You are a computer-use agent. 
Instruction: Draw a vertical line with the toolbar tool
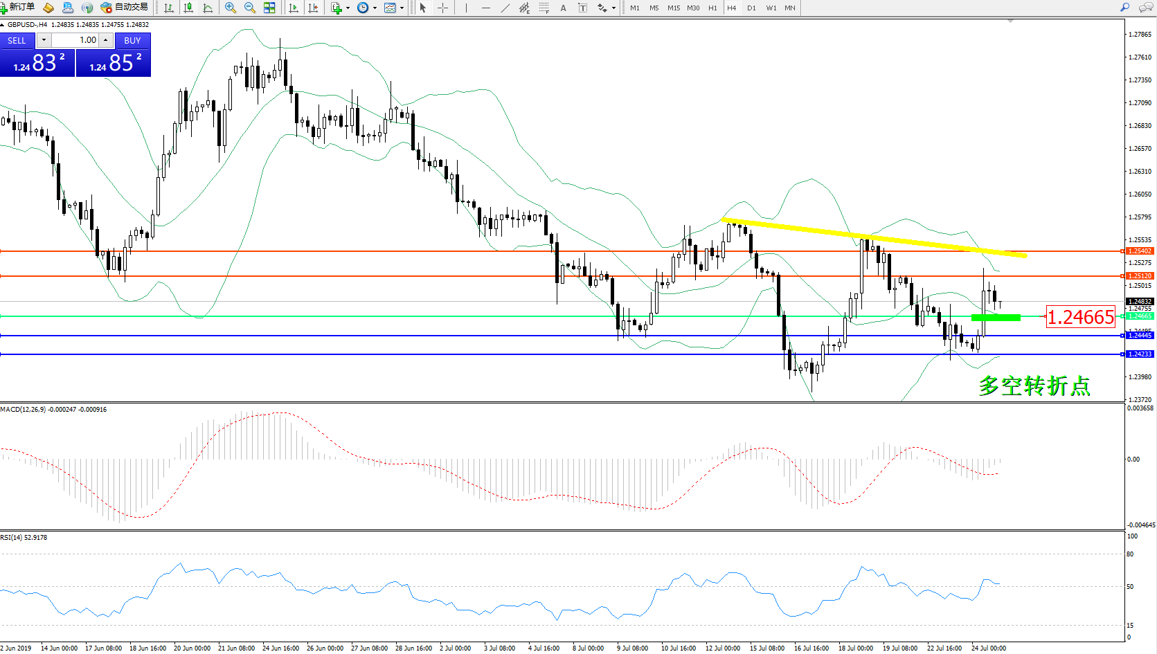click(466, 8)
